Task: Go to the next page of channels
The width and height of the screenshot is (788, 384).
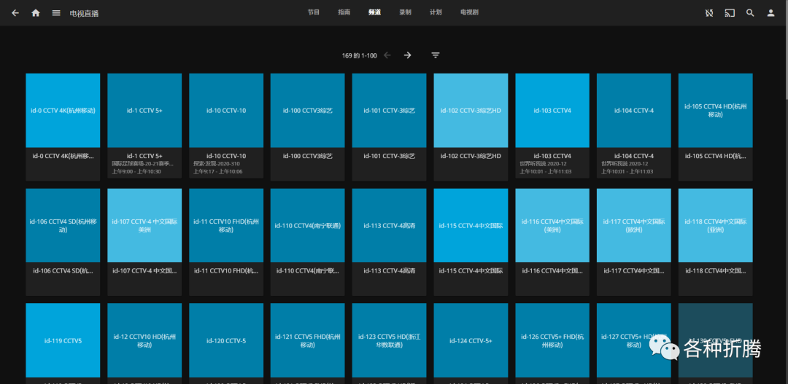Action: coord(408,55)
